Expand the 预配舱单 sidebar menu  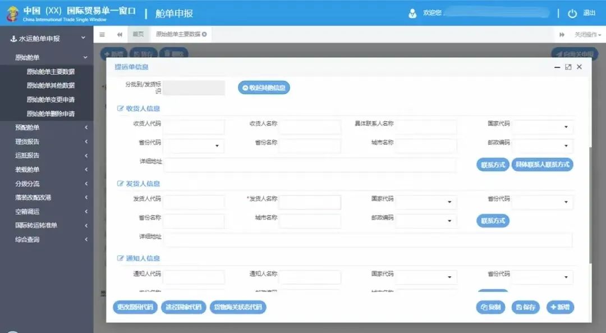(86, 127)
